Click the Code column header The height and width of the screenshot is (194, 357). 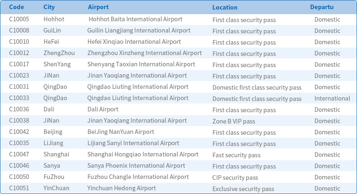coord(17,7)
